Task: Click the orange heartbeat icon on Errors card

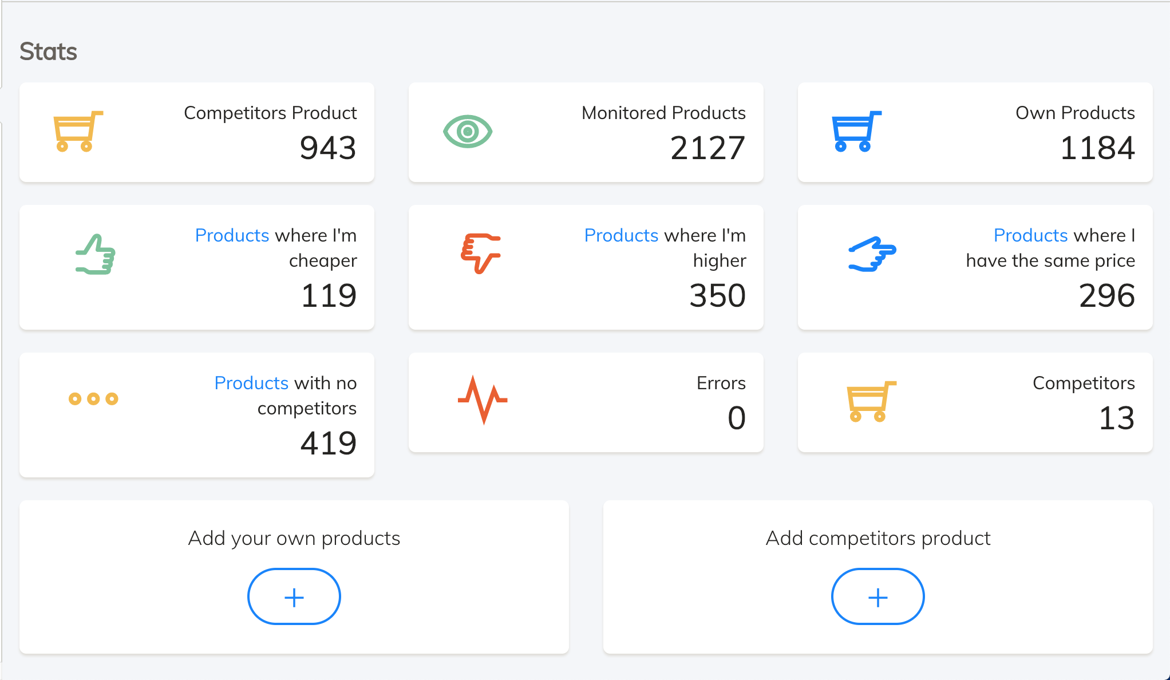Action: (483, 401)
